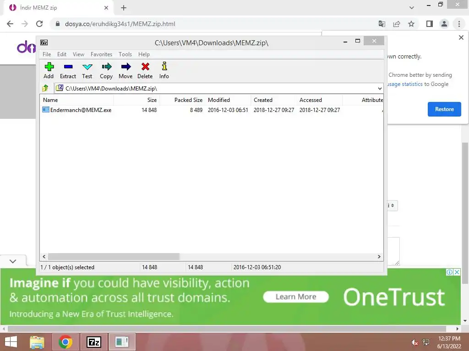
Task: Run the Test archive tool
Action: [x=87, y=71]
